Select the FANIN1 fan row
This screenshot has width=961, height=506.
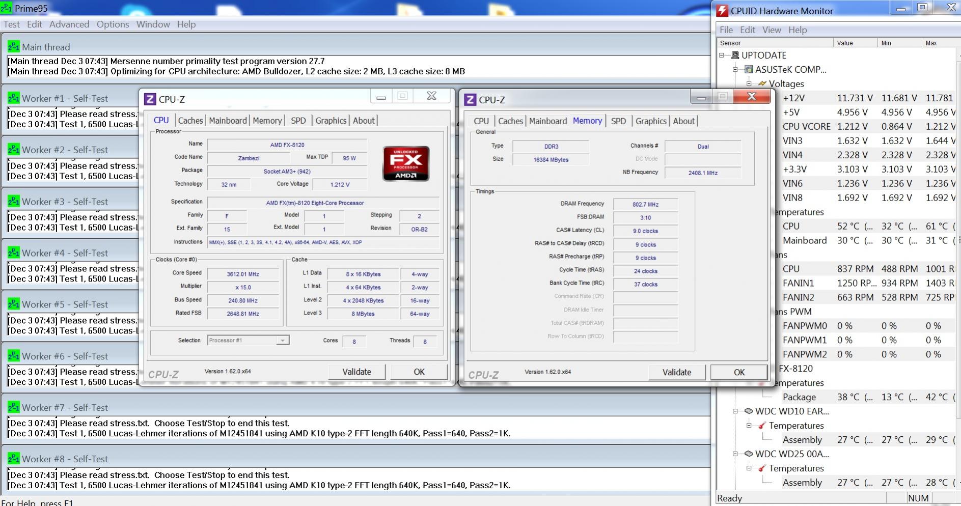(868, 283)
